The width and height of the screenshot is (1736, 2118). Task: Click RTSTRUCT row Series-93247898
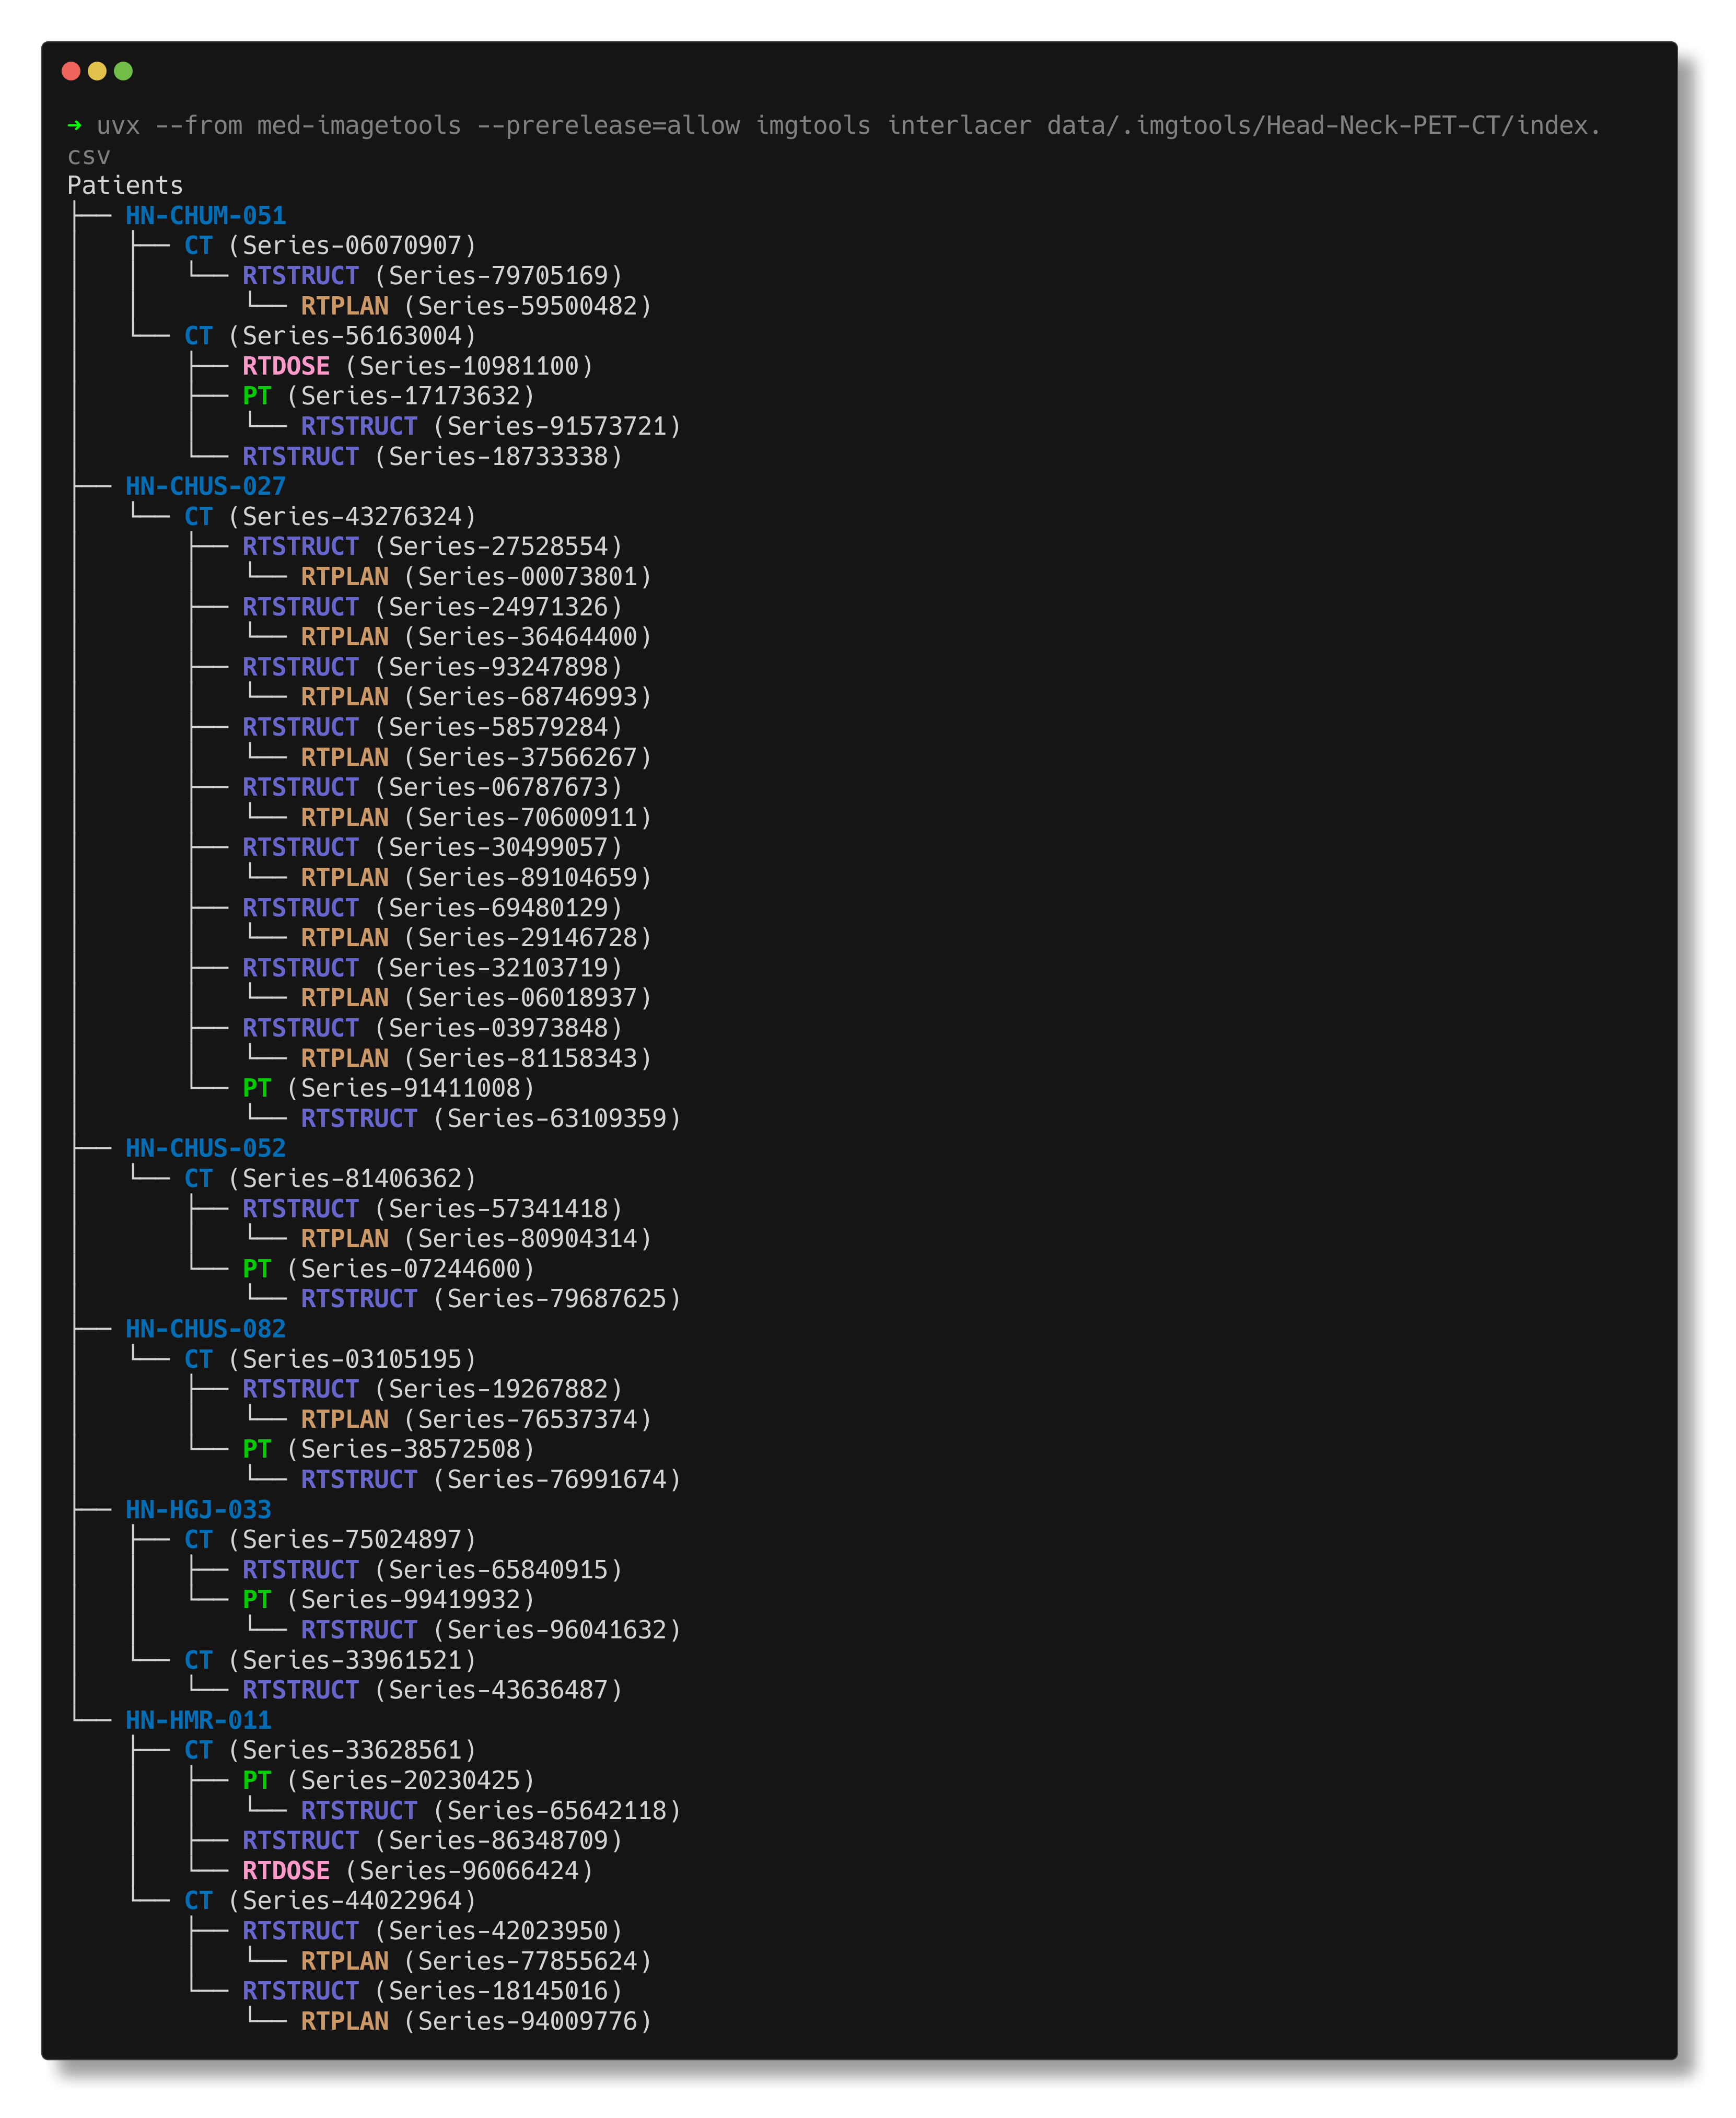coord(433,667)
